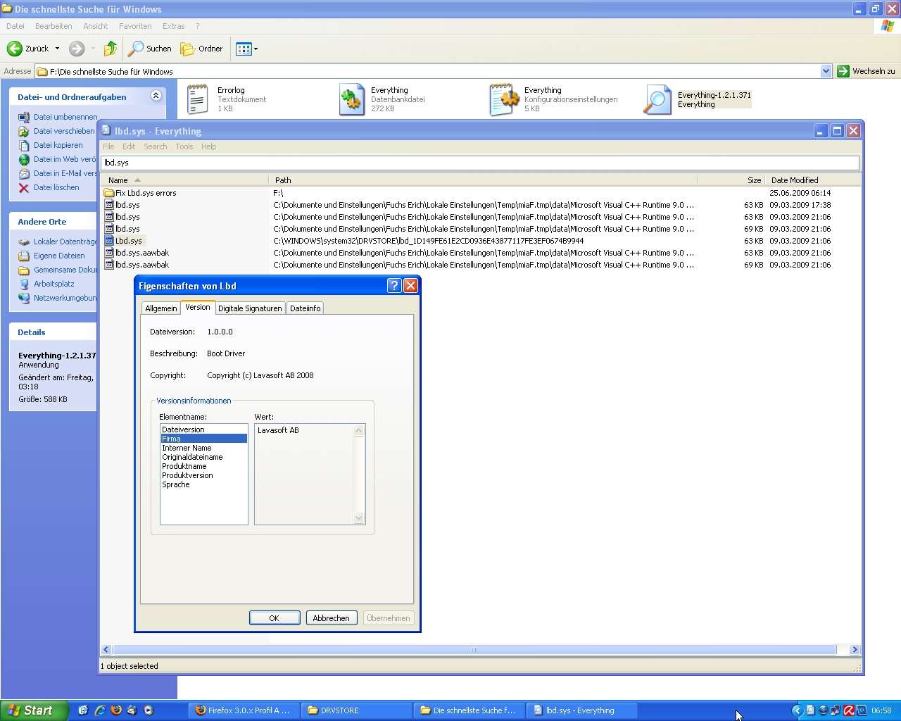
Task: Collapse Datei- und Ordneraufgaben panel
Action: coord(156,96)
